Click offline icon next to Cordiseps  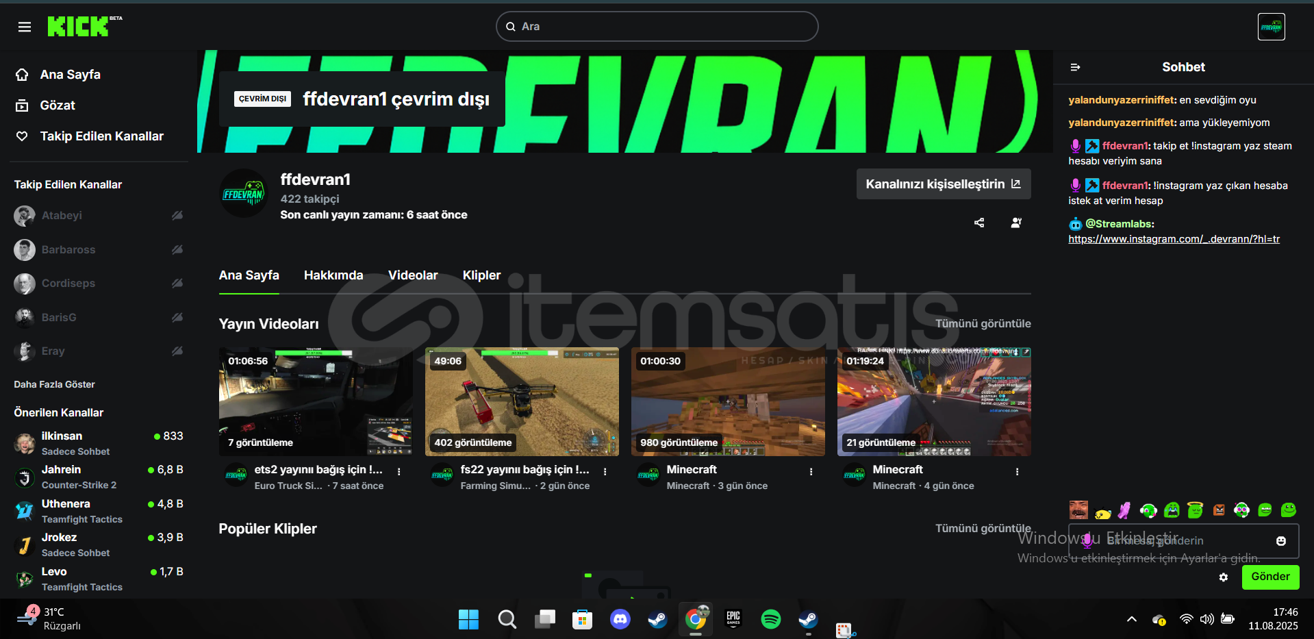(x=177, y=283)
